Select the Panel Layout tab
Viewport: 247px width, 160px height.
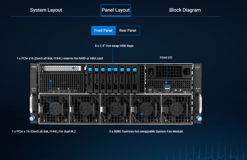coord(116,10)
